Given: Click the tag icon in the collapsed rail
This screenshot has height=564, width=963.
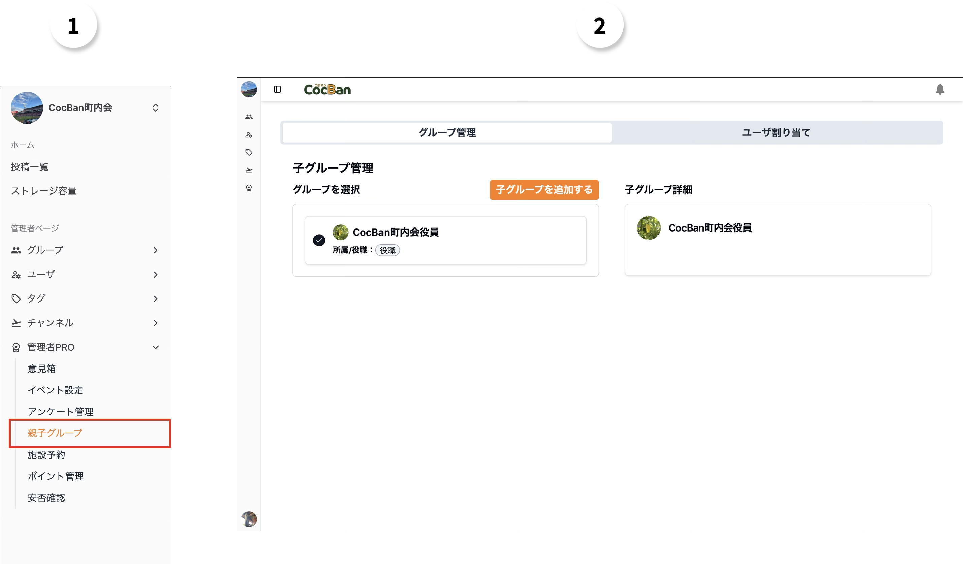Looking at the screenshot, I should pos(249,152).
